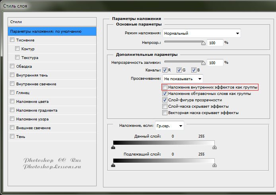Open the Режим наложения dropdown
The image size is (276, 195).
point(202,33)
